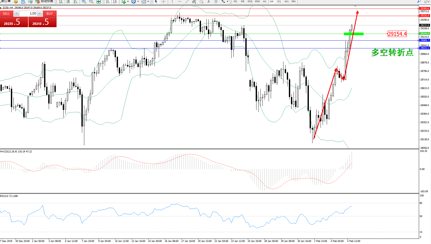Switch chart timeframe to H1
The height and width of the screenshot is (244, 431).
265,2
